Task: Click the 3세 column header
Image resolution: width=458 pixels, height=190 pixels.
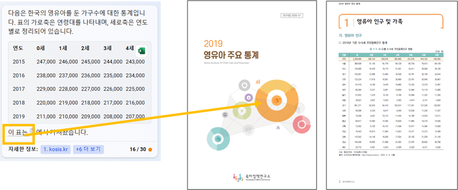Action: 107,48
